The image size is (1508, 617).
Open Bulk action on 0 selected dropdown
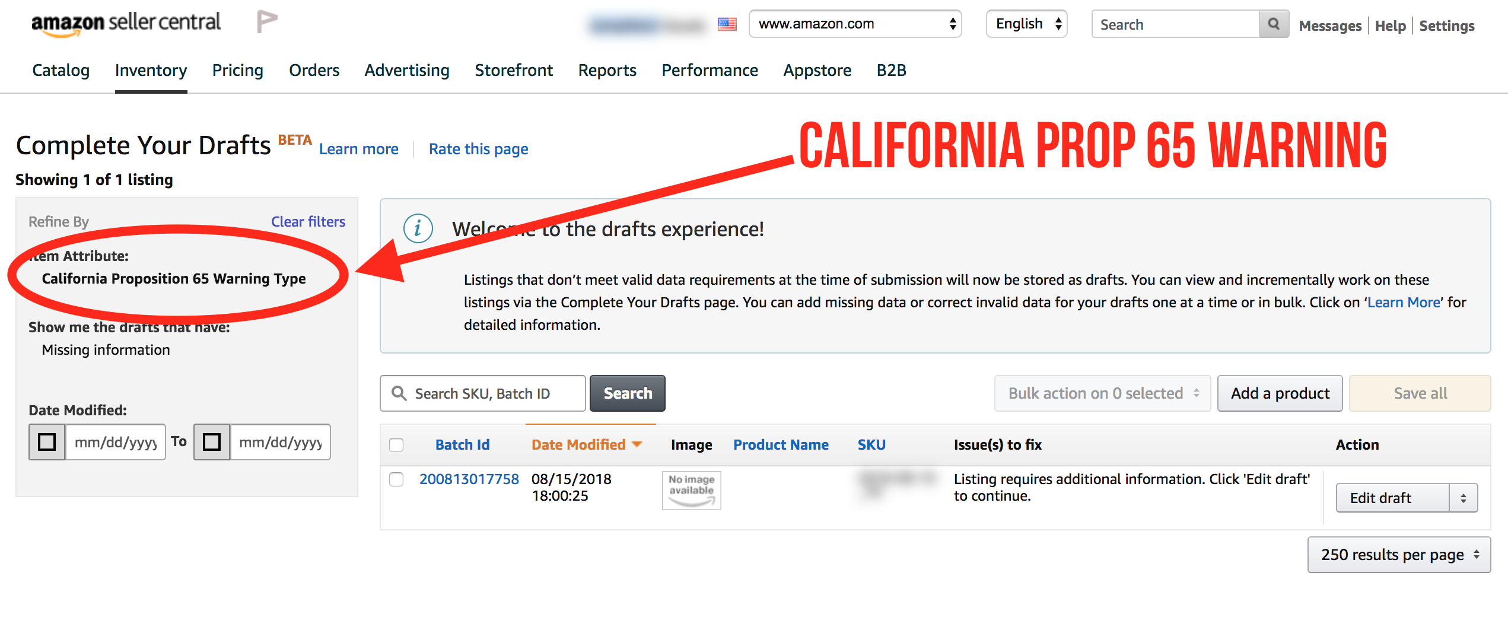[x=1102, y=393]
